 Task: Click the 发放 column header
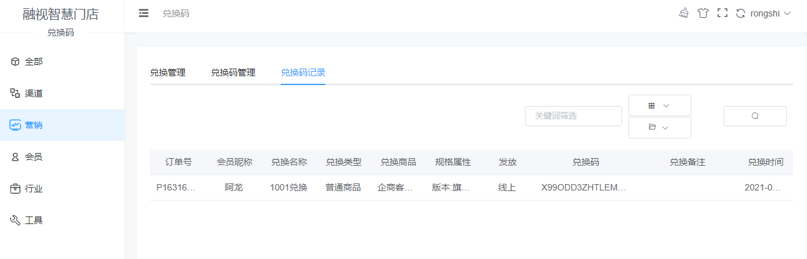pyautogui.click(x=508, y=163)
